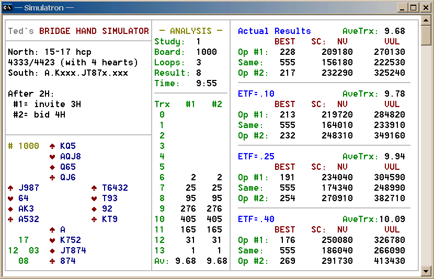This screenshot has width=434, height=279.
Task: Click the heart symbol beside AQJ8
Action: [52, 157]
